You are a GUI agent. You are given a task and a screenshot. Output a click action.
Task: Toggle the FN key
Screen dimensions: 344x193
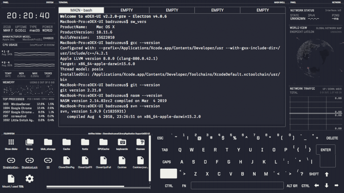pyautogui.click(x=184, y=186)
